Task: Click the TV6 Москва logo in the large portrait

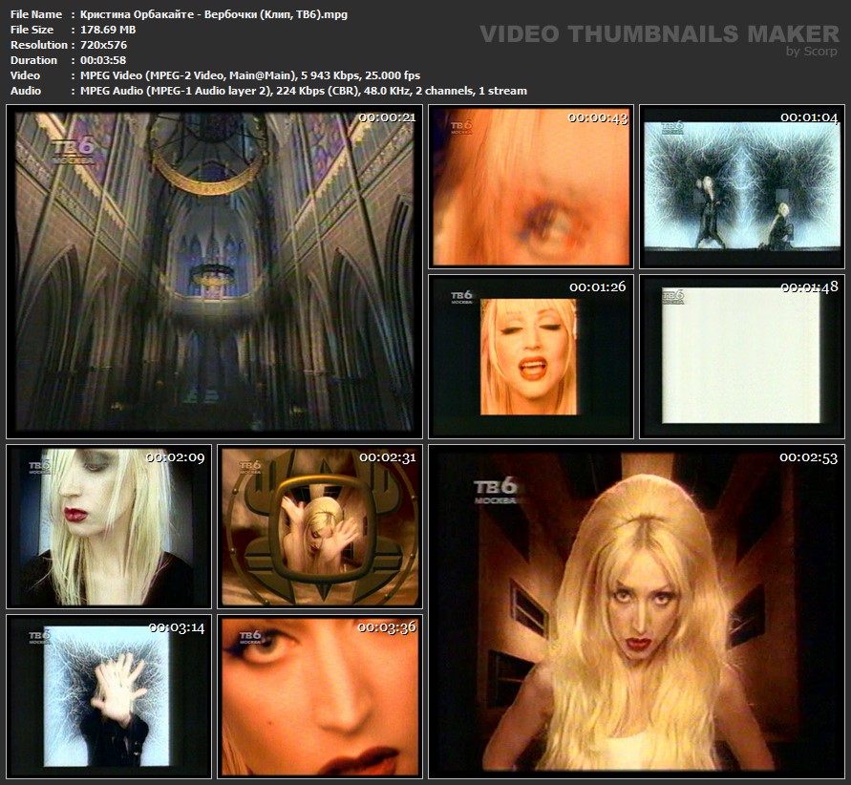Action: click(496, 491)
